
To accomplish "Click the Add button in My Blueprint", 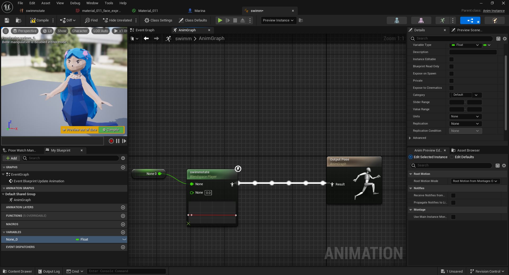I will point(11,158).
